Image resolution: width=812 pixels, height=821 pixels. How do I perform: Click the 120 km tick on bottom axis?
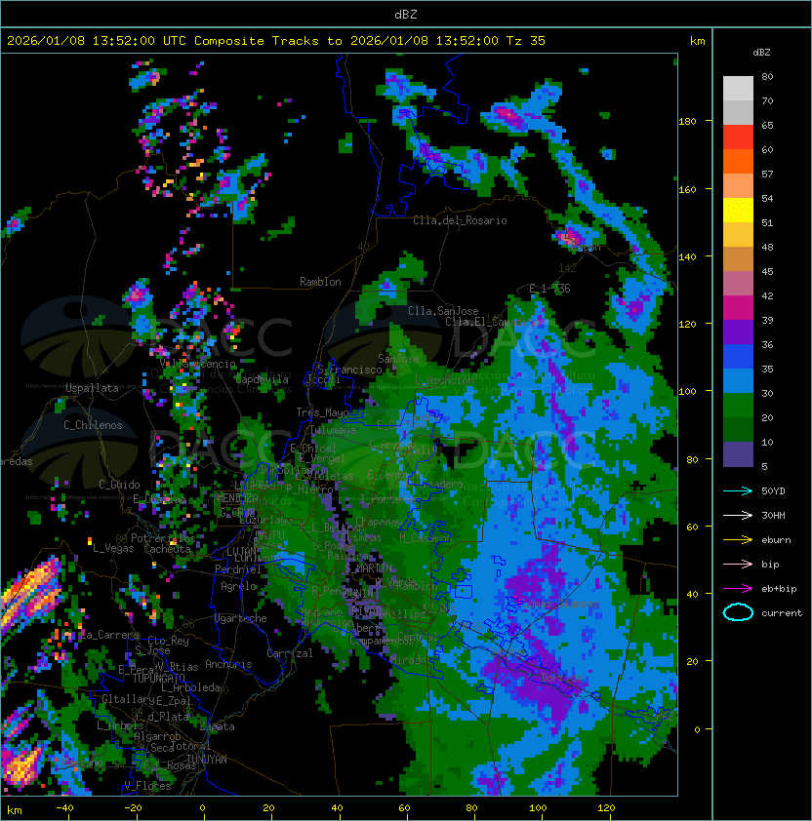pos(606,808)
